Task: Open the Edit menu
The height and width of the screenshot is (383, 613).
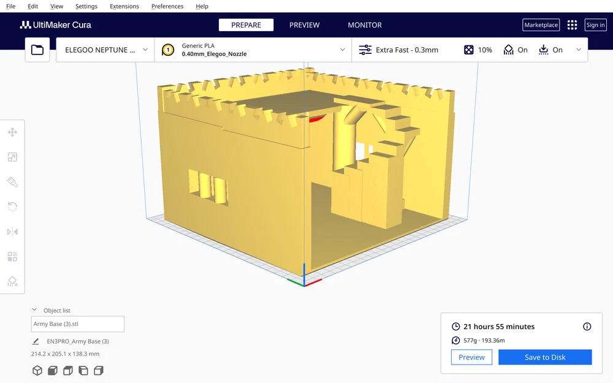Action: point(33,6)
